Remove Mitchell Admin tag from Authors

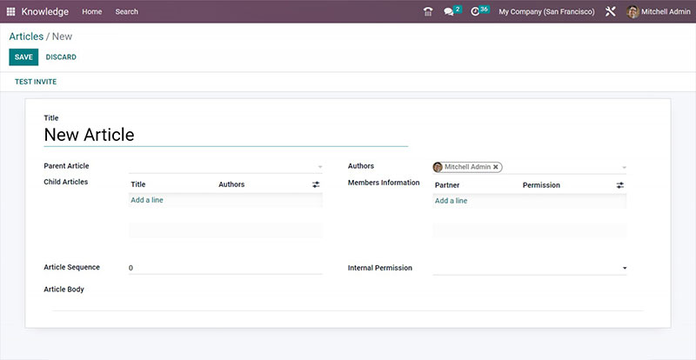point(496,167)
